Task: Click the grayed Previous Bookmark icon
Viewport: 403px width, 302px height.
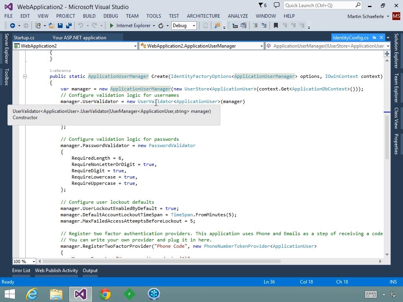Action: (x=285, y=26)
